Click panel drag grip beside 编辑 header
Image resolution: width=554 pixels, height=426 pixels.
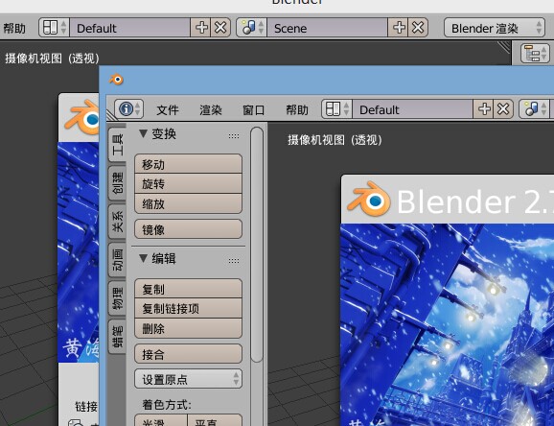[x=234, y=261]
